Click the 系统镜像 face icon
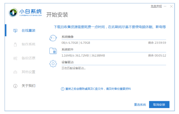The width and height of the screenshot is (179, 114). [53, 38]
